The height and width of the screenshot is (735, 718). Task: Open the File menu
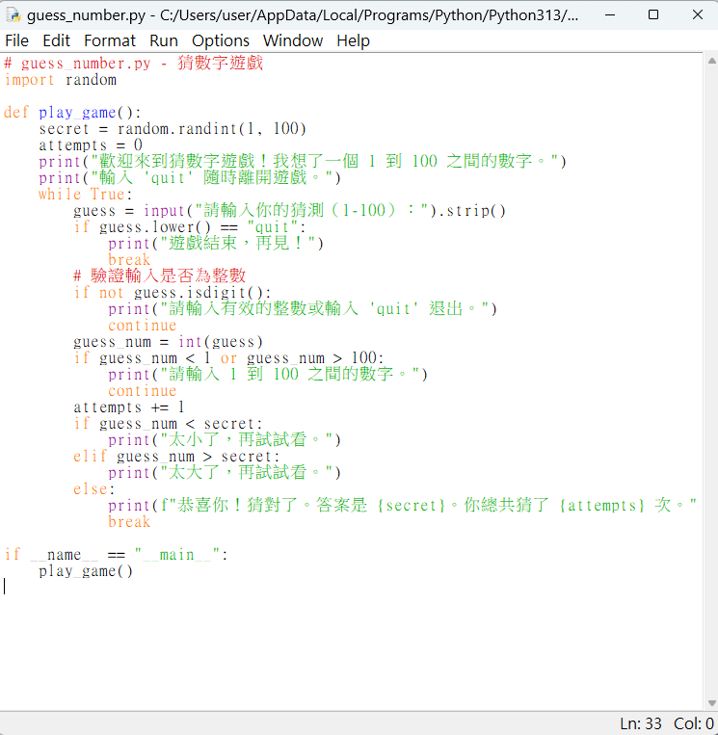17,40
